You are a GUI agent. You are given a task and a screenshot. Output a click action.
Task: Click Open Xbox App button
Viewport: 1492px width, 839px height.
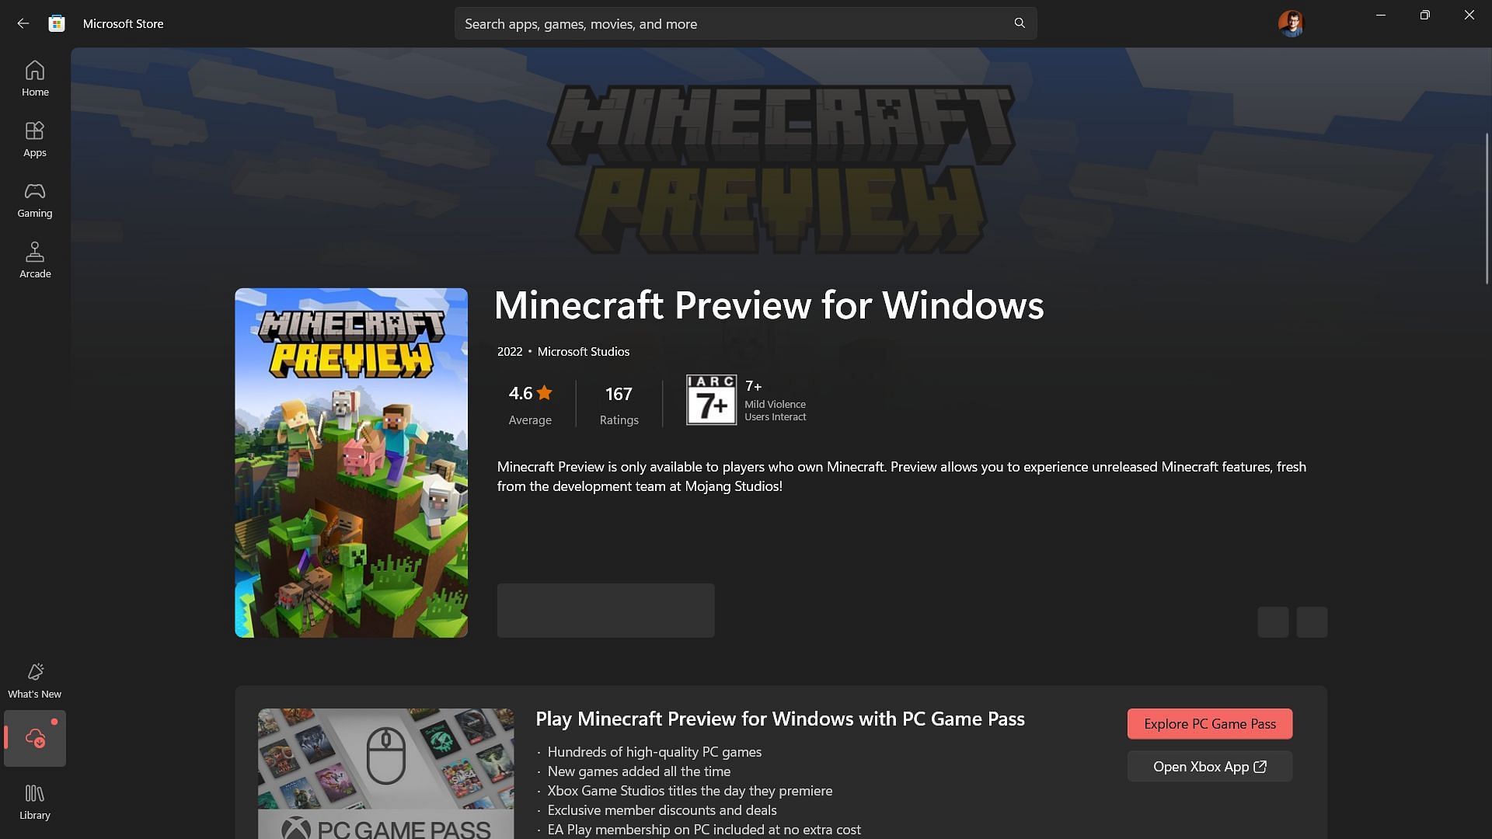point(1209,767)
